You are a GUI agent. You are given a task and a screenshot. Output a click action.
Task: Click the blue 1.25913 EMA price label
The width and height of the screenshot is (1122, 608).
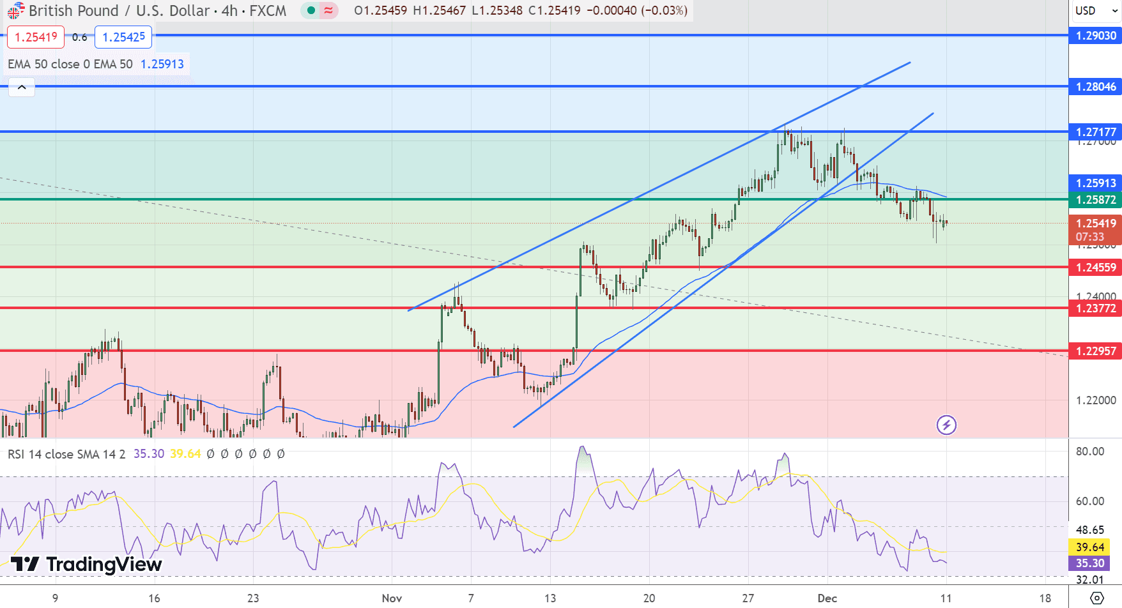(x=1095, y=183)
